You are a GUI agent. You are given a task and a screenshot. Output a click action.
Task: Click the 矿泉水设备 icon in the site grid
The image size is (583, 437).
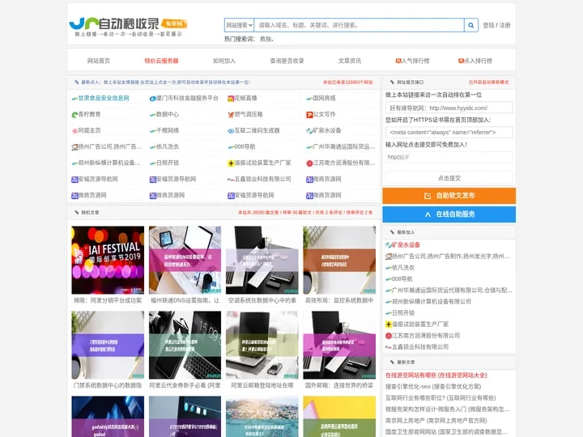pos(309,131)
